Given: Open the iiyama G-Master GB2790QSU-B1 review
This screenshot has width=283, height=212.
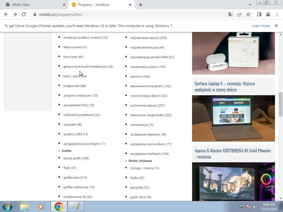Looking at the screenshot, I should pyautogui.click(x=233, y=153).
